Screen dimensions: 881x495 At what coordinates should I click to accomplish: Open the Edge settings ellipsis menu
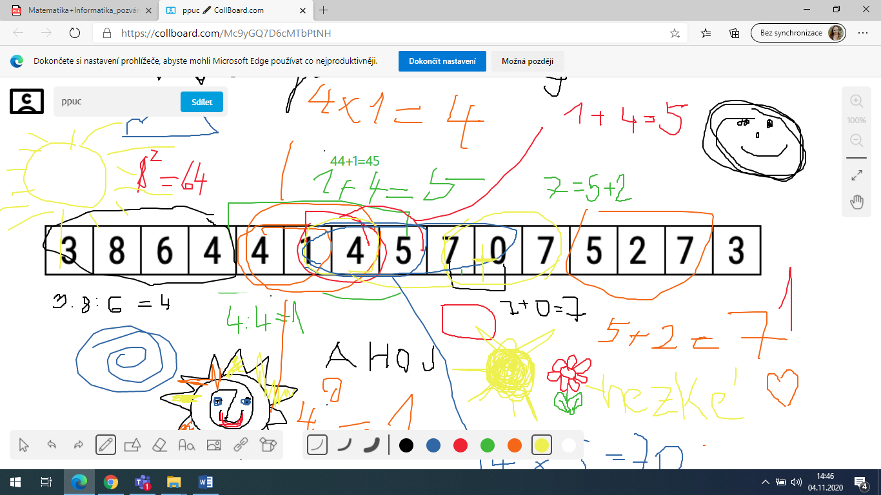863,33
